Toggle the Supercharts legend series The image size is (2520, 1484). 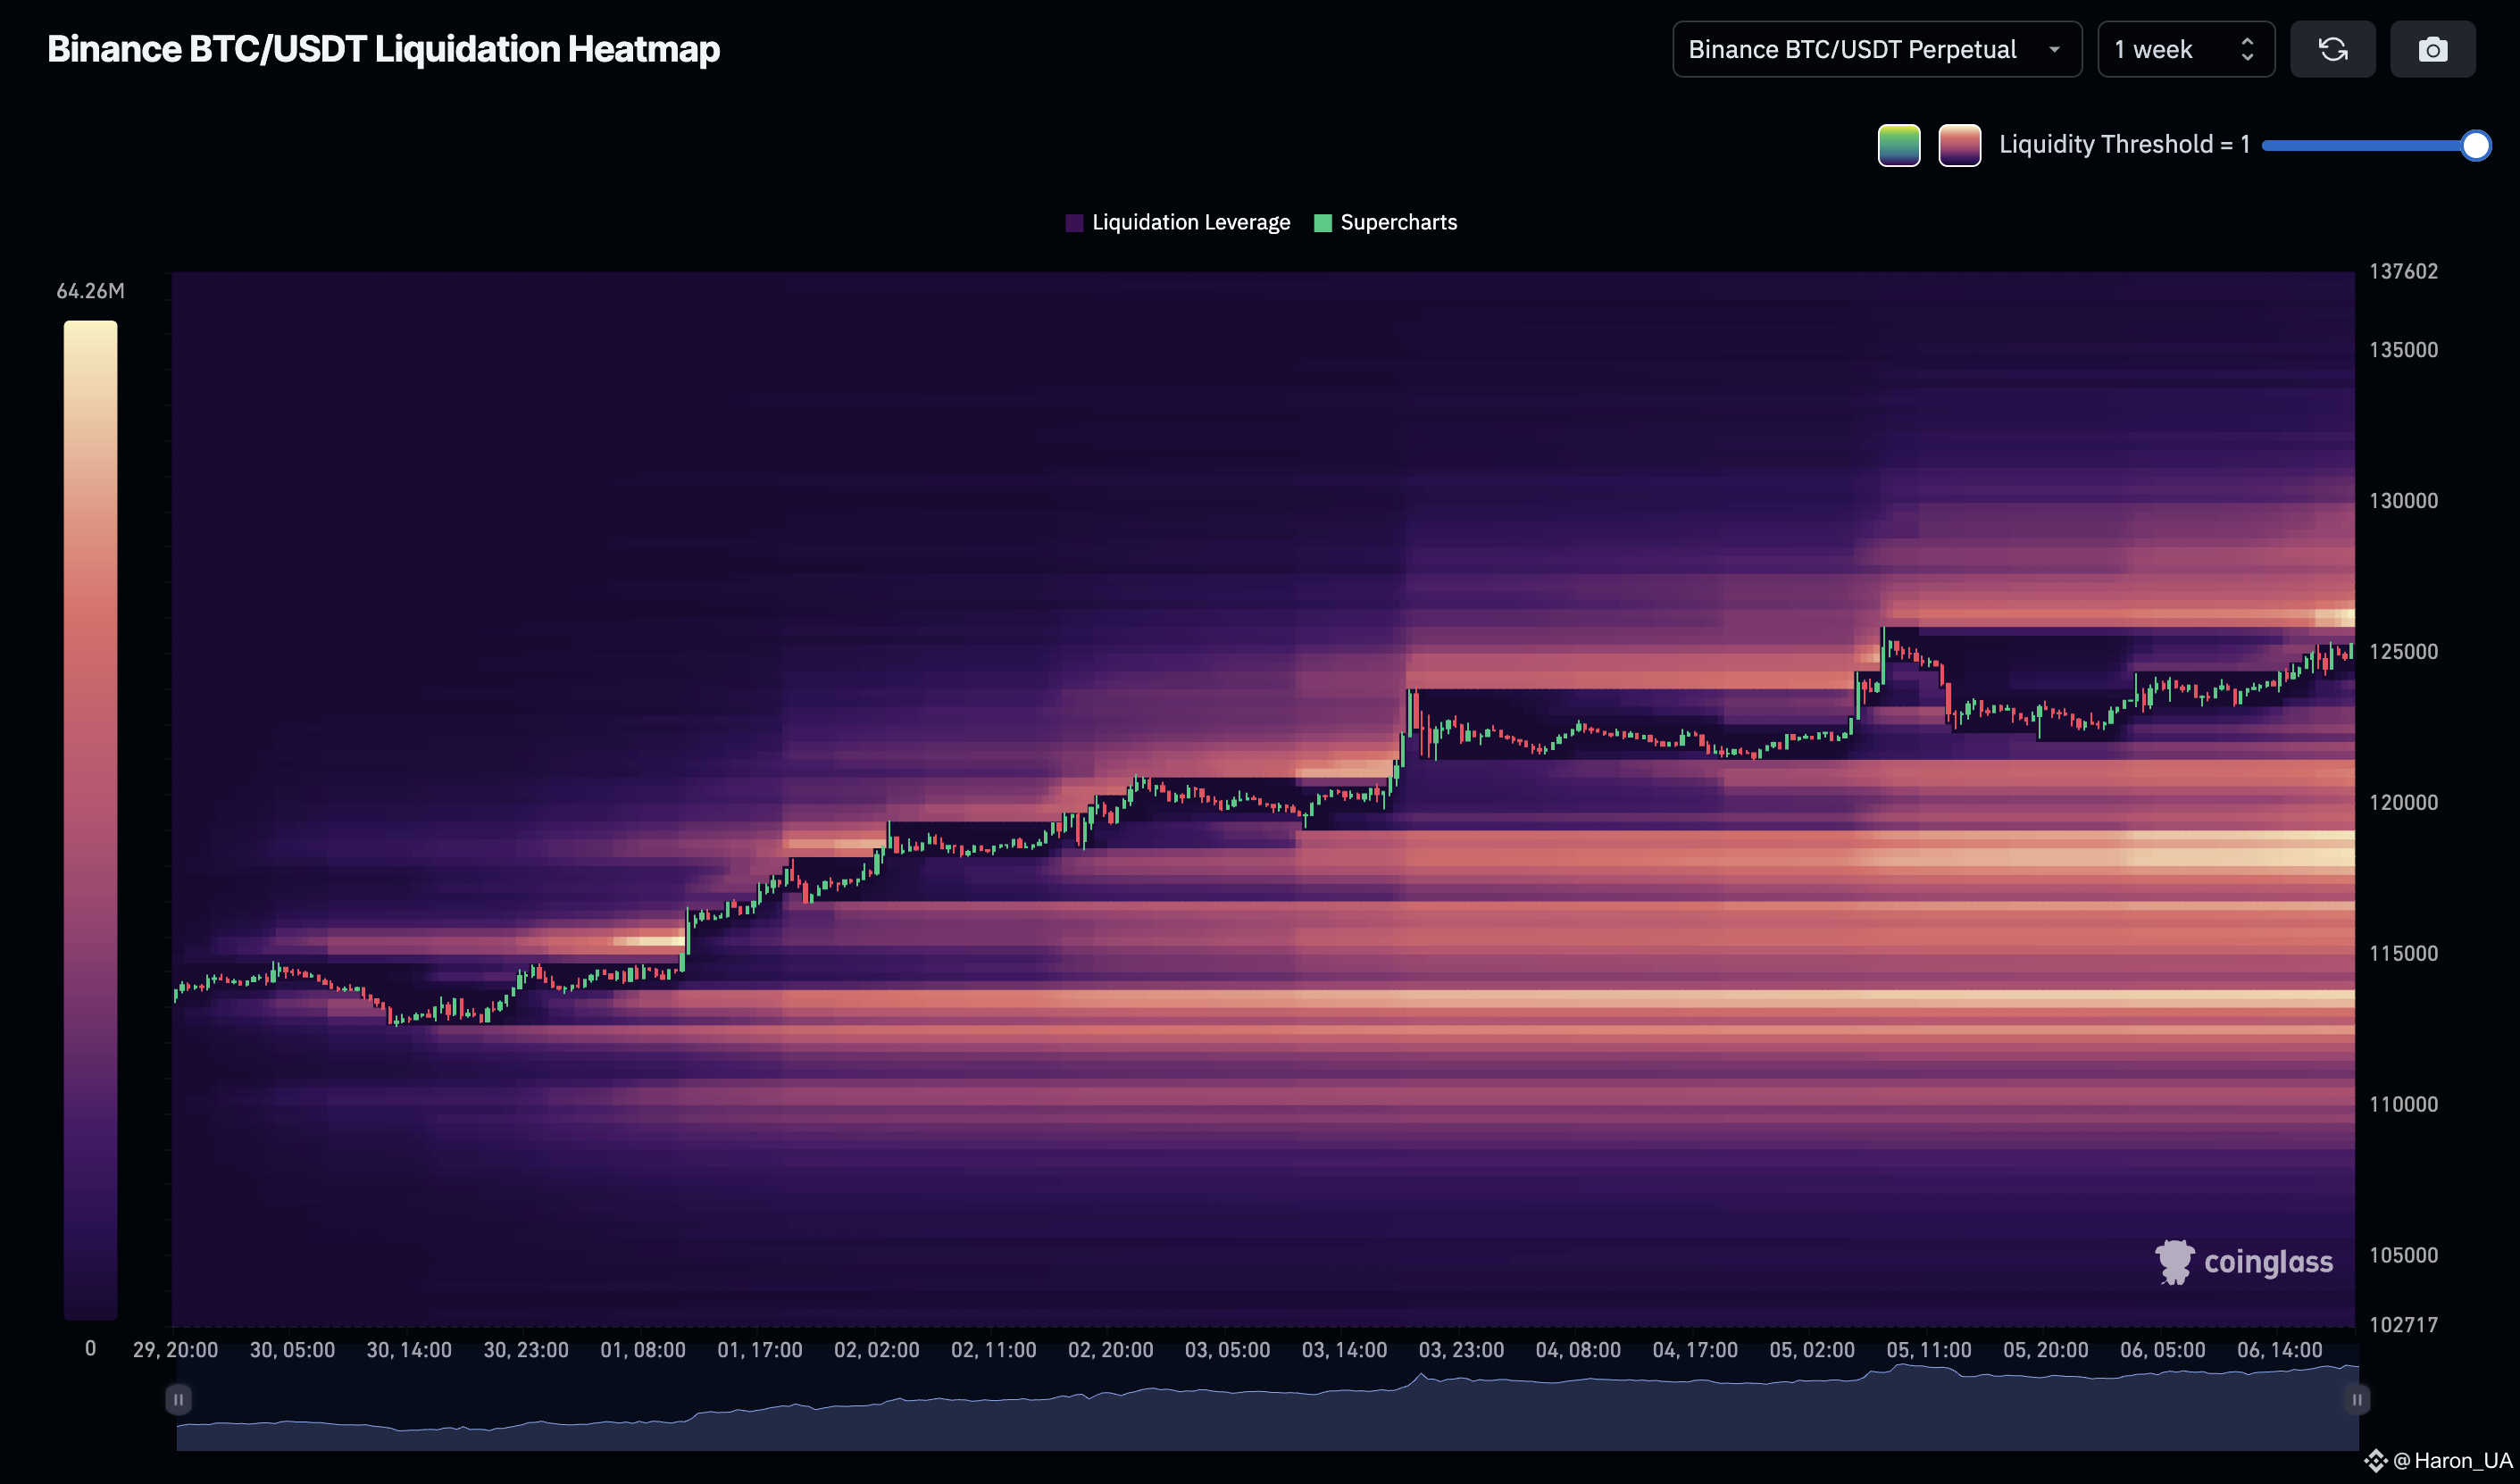1386,222
